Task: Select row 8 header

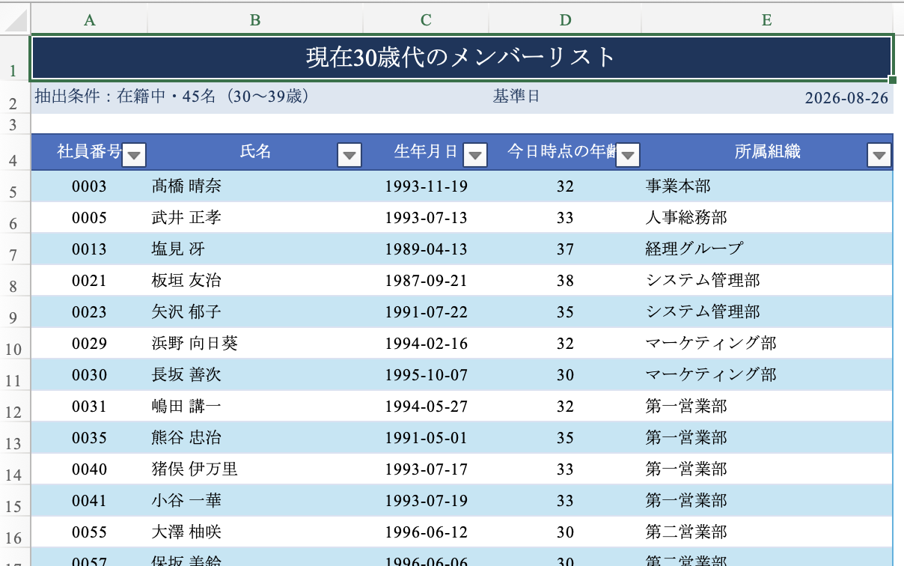Action: click(14, 280)
